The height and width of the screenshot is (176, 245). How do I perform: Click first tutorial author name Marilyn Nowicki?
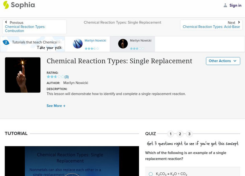click(x=95, y=41)
